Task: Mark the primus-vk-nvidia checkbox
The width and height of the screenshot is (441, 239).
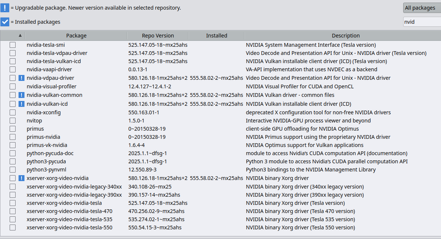Action: [13, 145]
